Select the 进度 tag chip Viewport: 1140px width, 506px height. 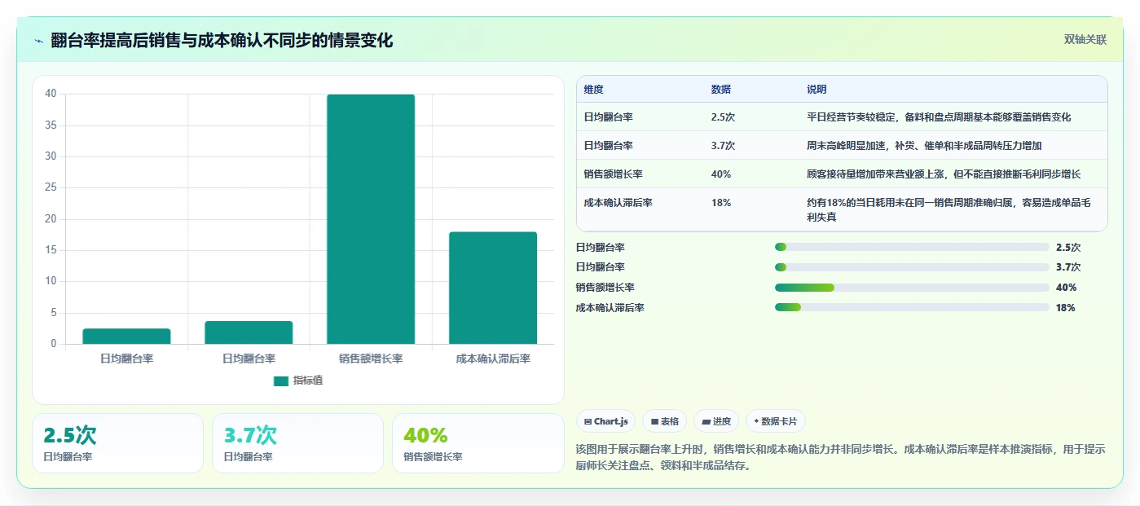[x=716, y=421]
